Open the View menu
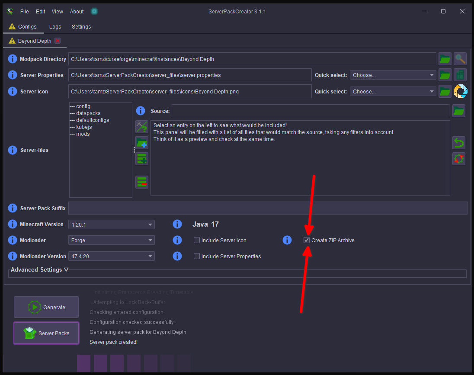 [58, 12]
